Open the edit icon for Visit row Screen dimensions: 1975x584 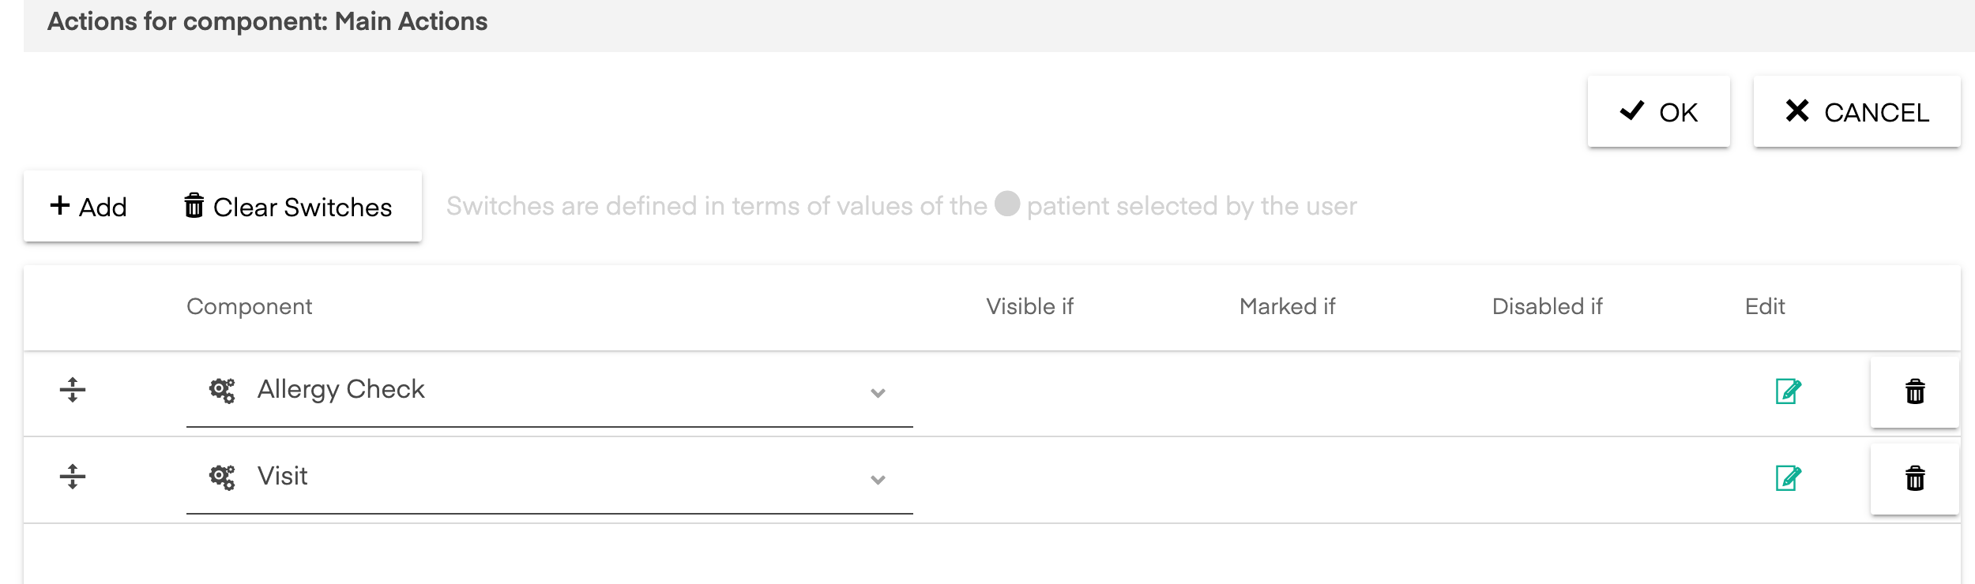[x=1789, y=477]
